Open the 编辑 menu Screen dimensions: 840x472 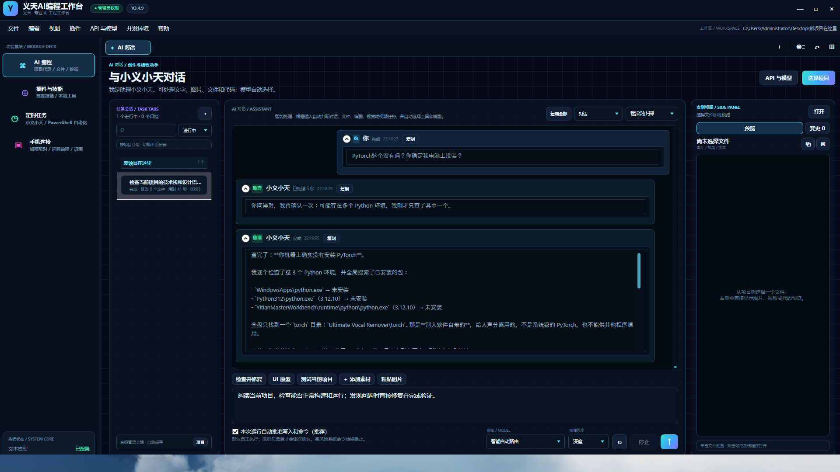point(34,28)
